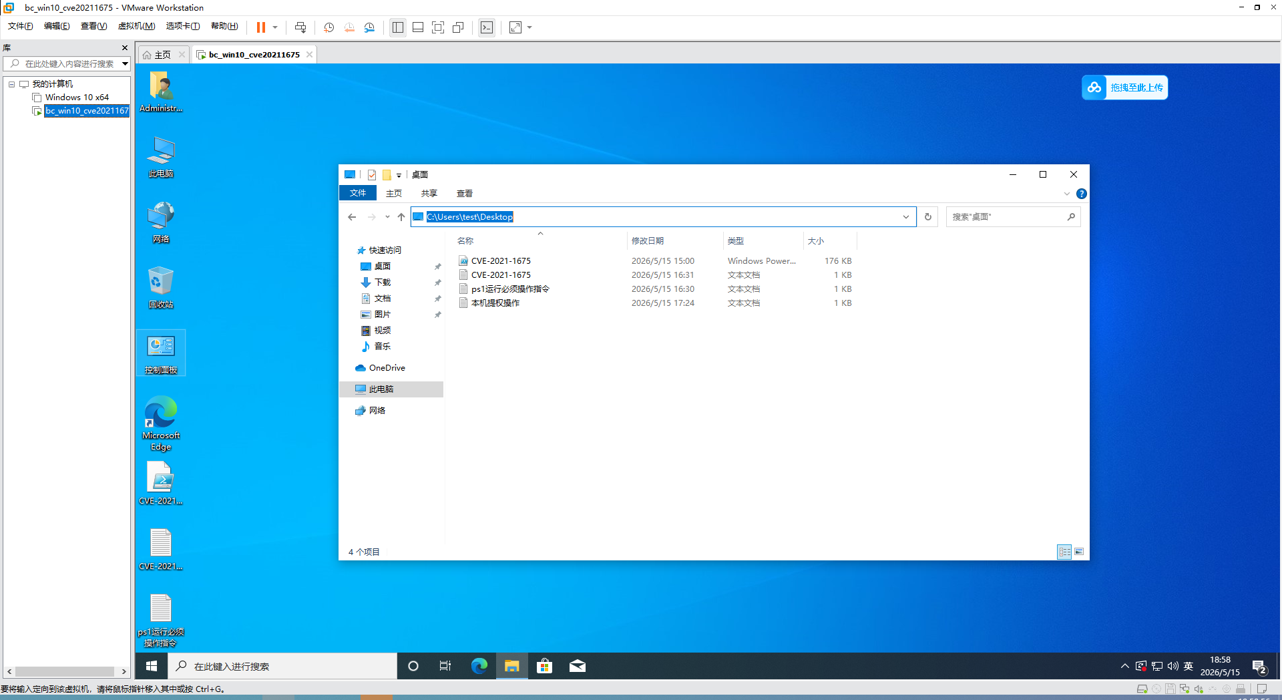The image size is (1282, 700).
Task: Click the VMware pause virtual machine icon
Action: point(261,27)
